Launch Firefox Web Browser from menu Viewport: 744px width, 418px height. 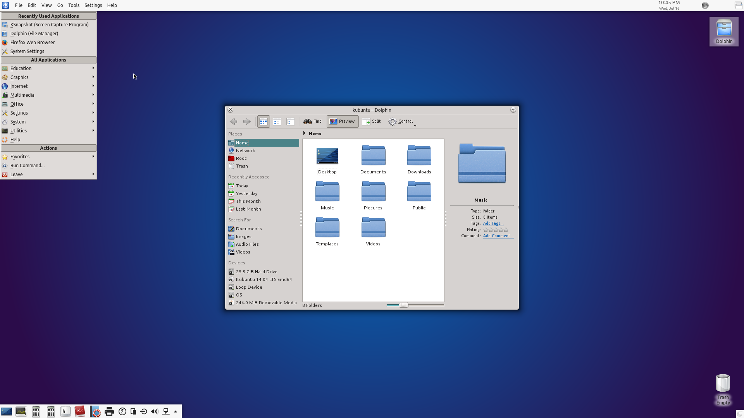[x=33, y=43]
